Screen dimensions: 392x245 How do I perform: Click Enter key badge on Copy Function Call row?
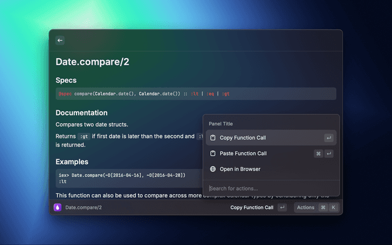point(329,138)
